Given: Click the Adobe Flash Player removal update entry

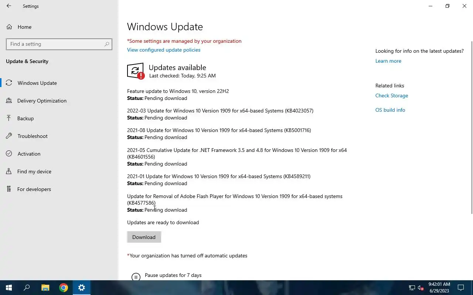Looking at the screenshot, I should click(x=235, y=203).
